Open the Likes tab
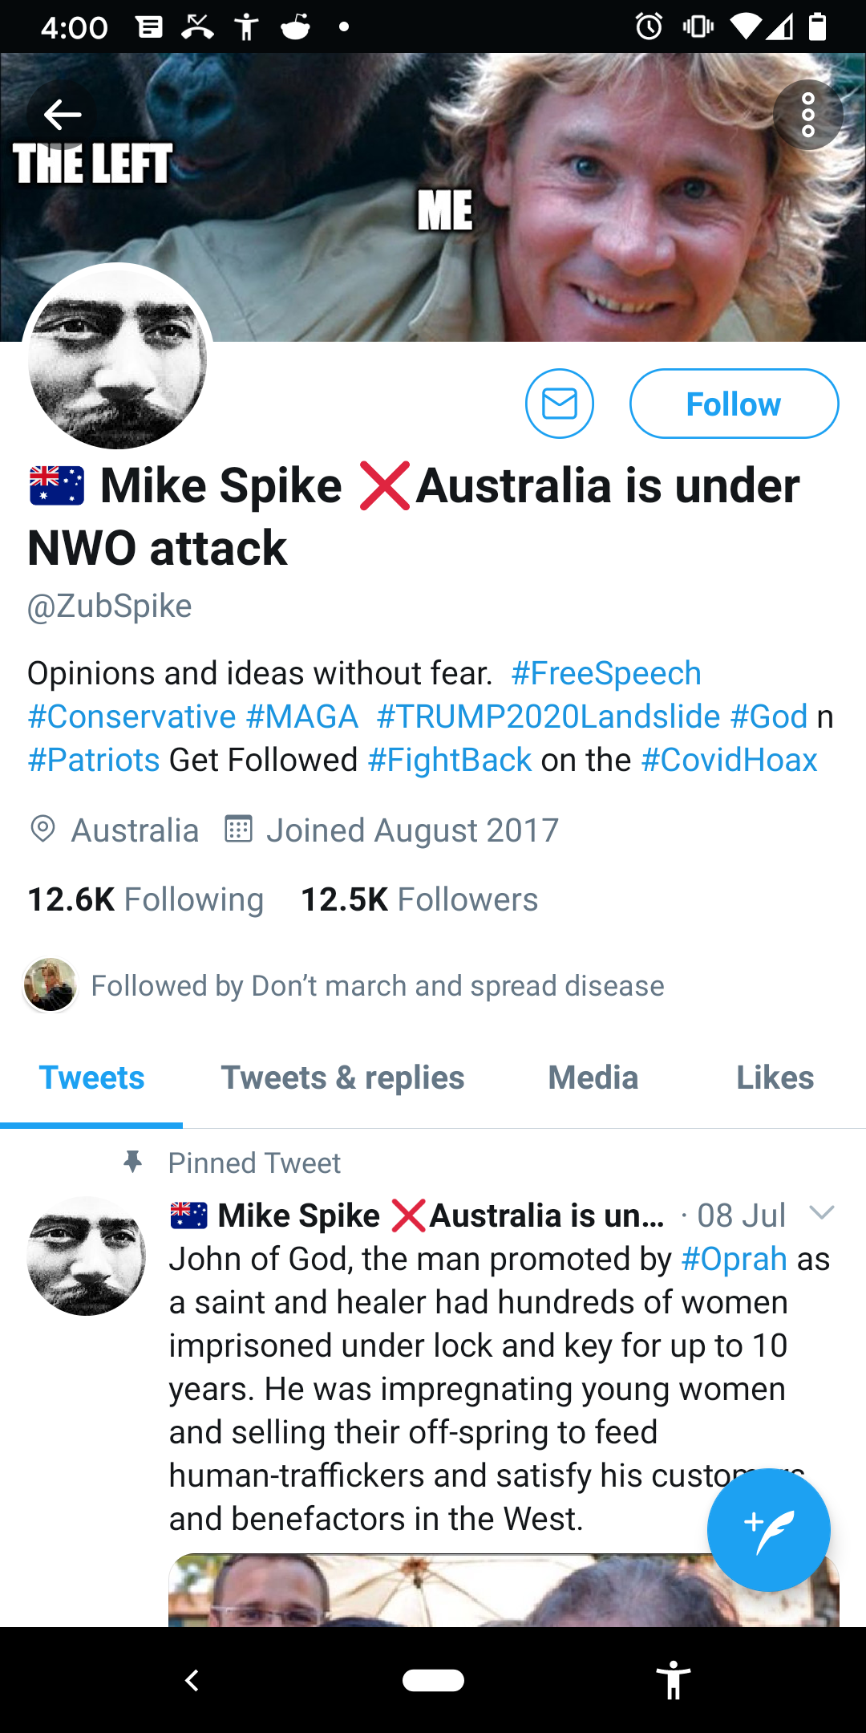This screenshot has width=866, height=1733. (x=775, y=1078)
